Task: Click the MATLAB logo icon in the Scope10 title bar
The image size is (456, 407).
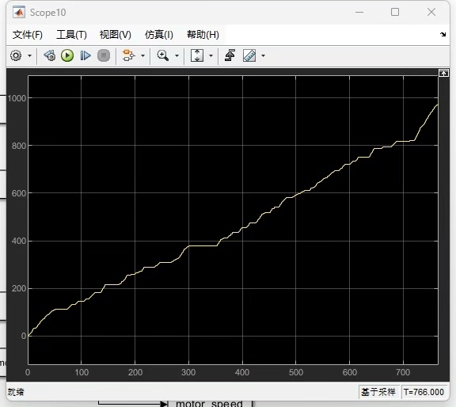Action: click(19, 13)
